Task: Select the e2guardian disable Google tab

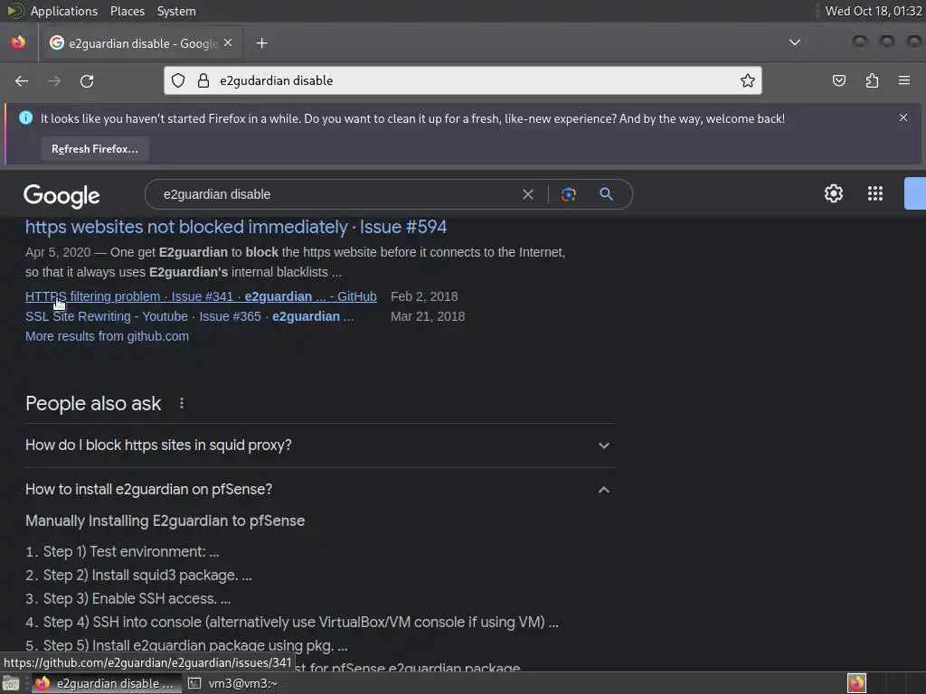Action: pos(140,43)
